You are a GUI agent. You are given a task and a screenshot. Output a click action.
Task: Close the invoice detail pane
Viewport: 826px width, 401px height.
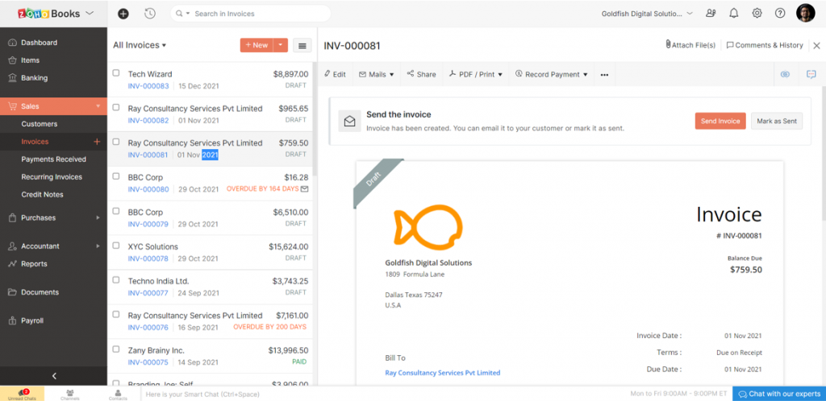pos(816,46)
